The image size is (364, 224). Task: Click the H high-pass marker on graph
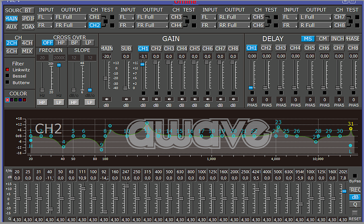click(31, 140)
